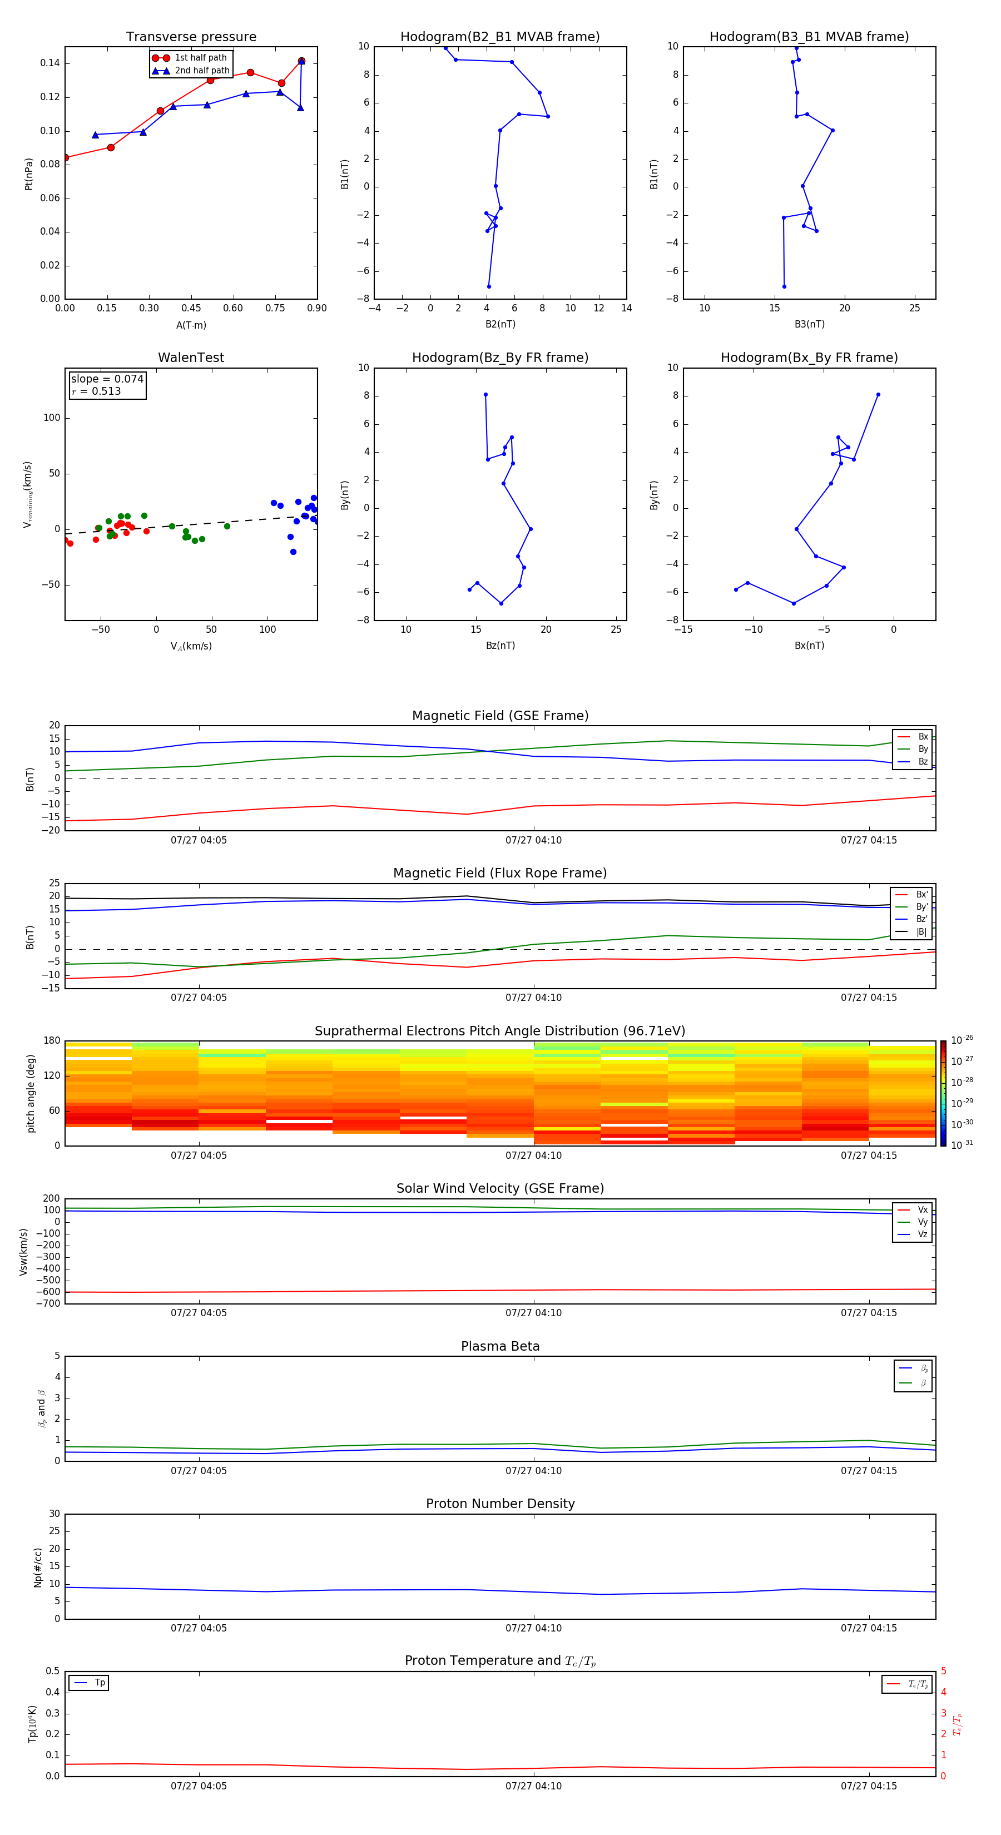Click the 'Plasma Beta' plot title
This screenshot has height=1835, width=1001.
[x=500, y=1347]
